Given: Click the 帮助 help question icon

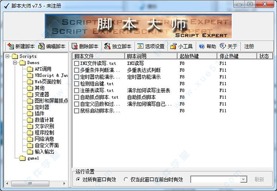Looking at the screenshot, I should point(202,46).
